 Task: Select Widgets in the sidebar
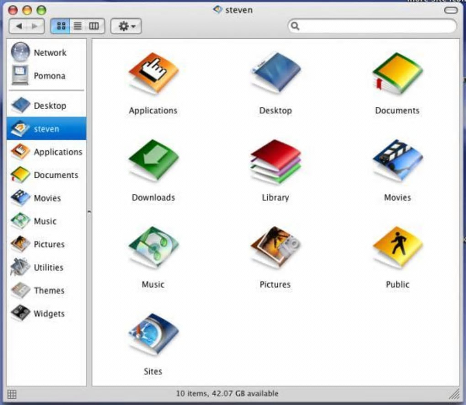coord(47,314)
